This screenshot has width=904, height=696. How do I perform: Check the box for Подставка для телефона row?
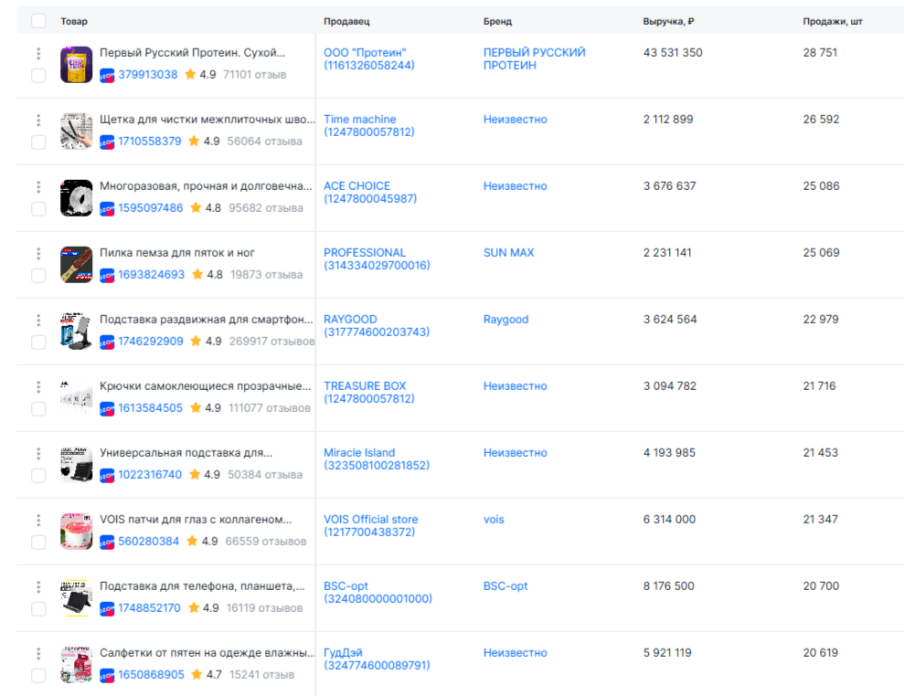coord(38,609)
